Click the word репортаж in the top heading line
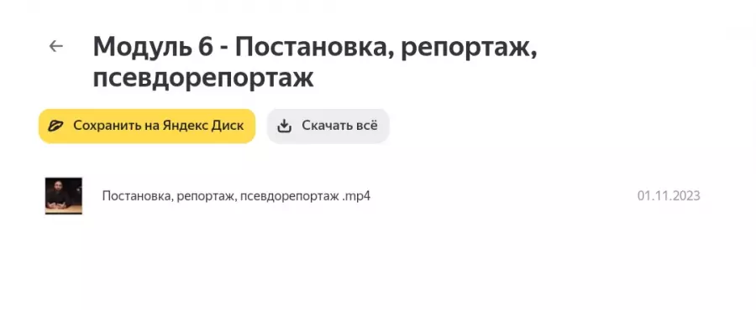This screenshot has width=756, height=310. 468,47
